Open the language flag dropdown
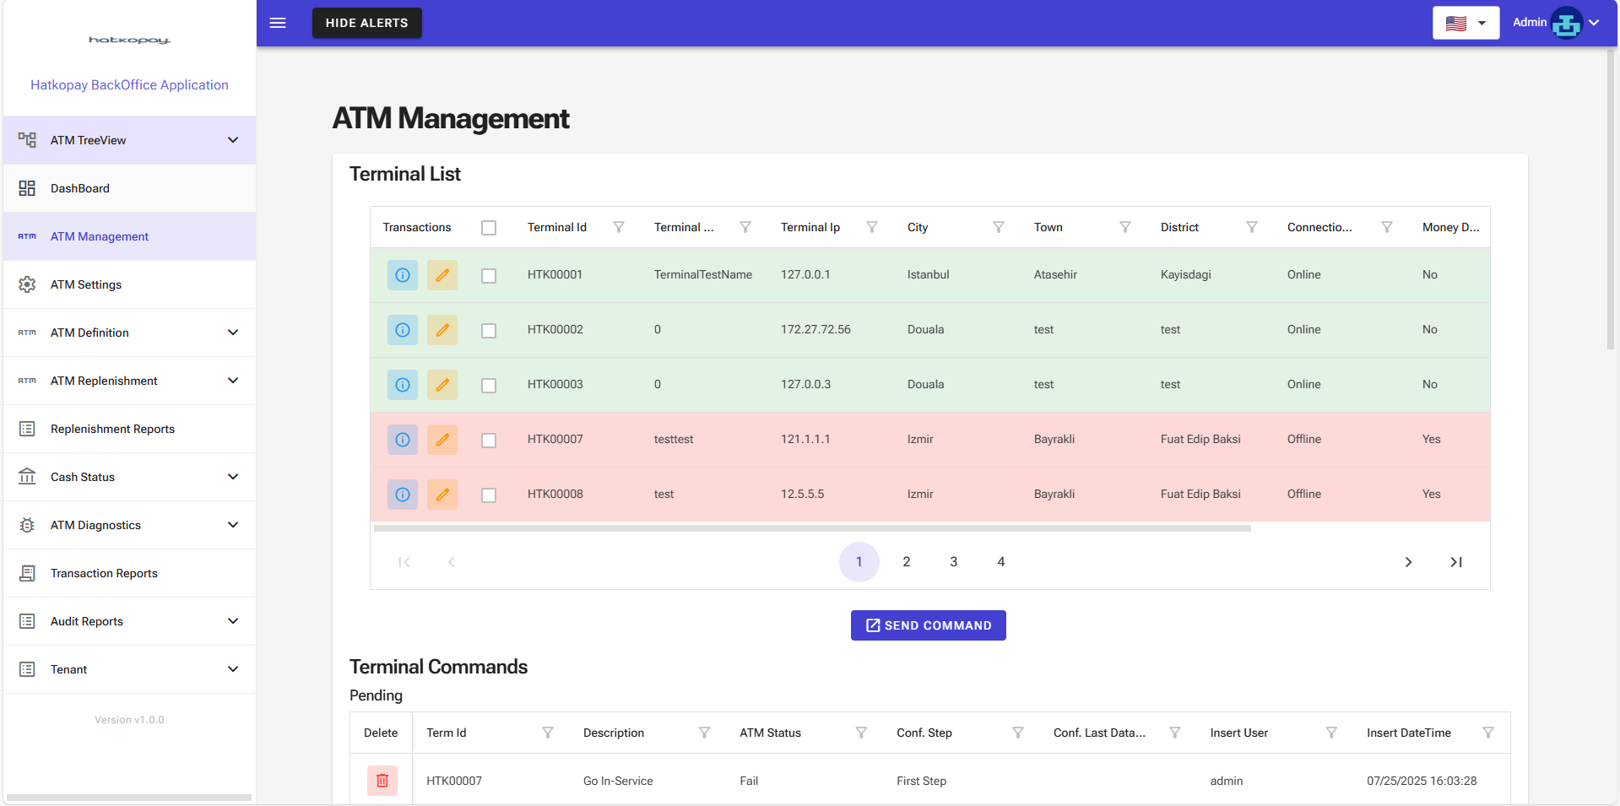 [x=1466, y=23]
